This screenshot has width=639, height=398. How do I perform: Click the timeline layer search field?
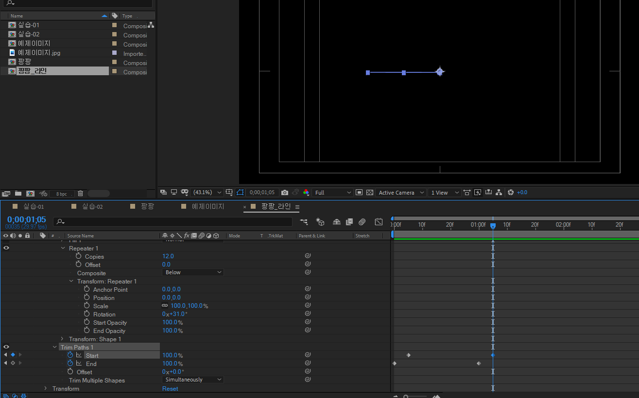173,222
